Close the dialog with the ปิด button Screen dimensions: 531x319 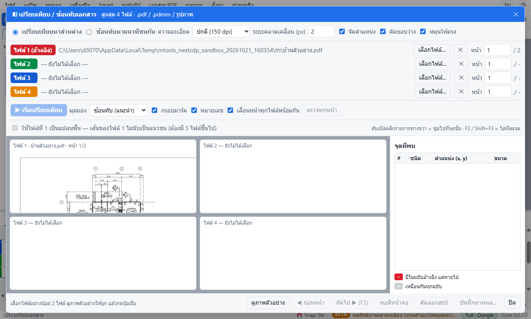pos(512,303)
